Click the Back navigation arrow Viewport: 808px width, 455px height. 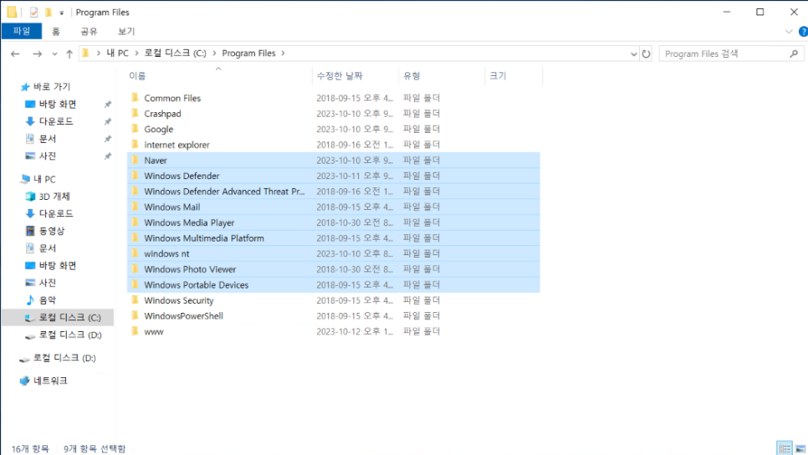[15, 54]
